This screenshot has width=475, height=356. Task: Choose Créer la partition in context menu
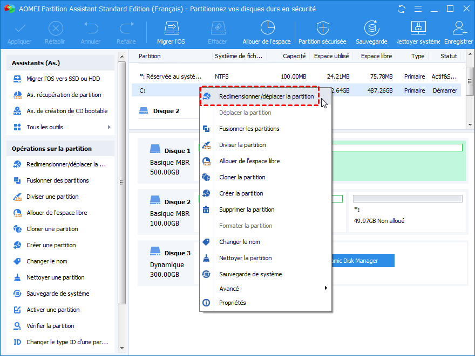point(266,194)
